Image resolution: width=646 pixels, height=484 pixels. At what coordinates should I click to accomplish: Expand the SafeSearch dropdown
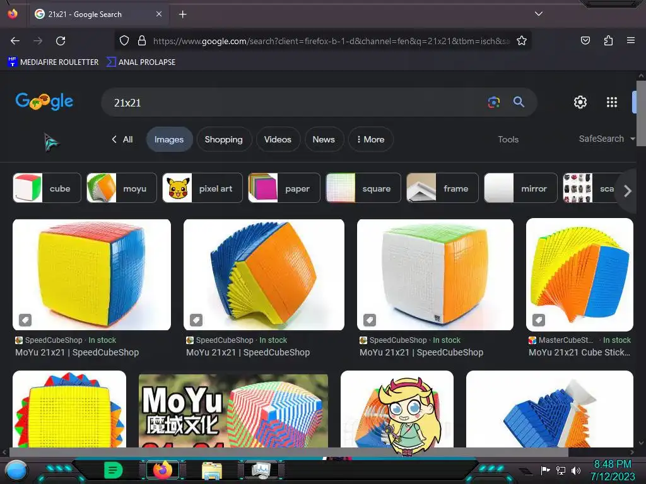coord(606,139)
